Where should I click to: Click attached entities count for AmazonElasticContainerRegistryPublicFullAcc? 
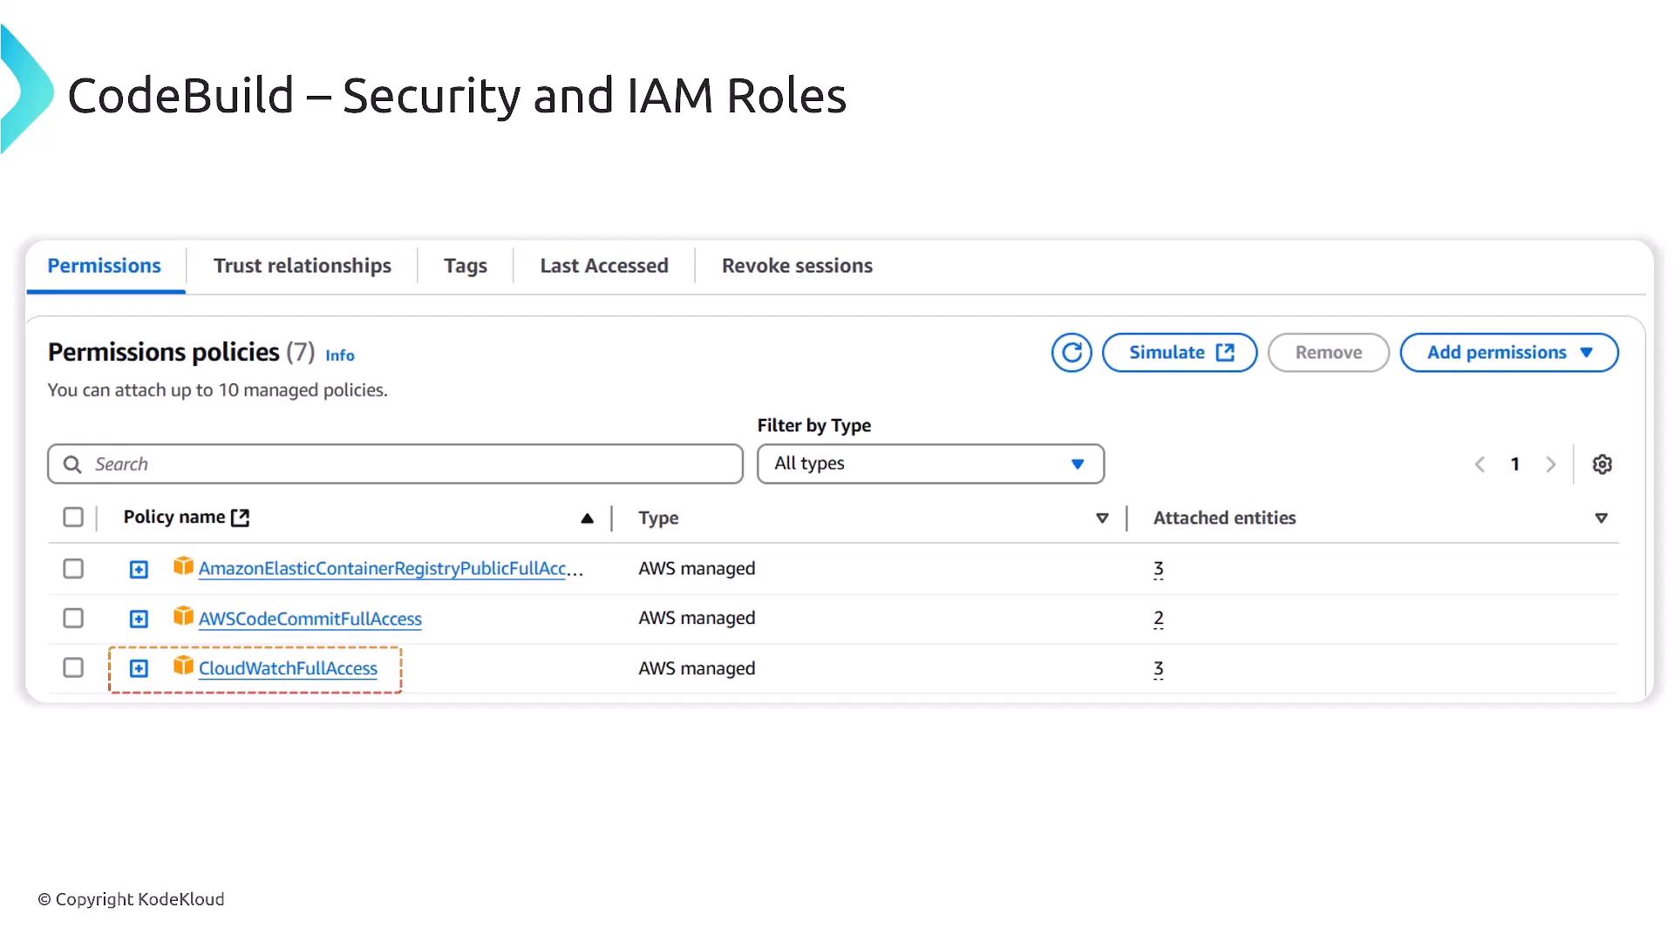tap(1159, 569)
